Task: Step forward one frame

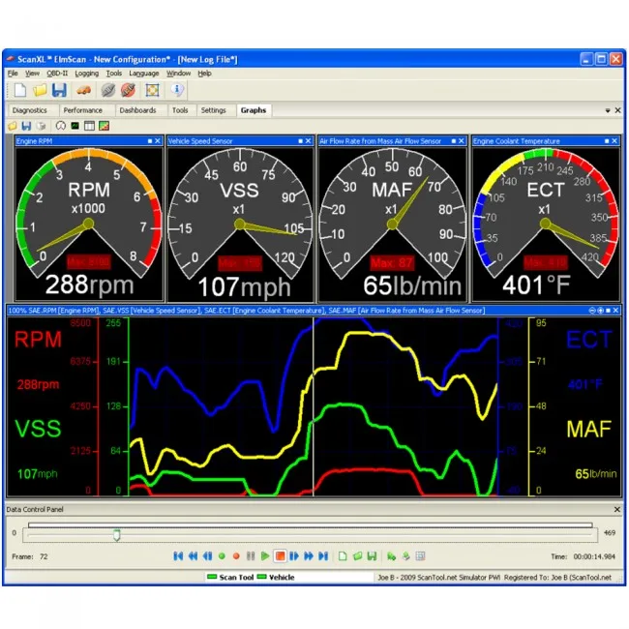Action: (x=294, y=556)
